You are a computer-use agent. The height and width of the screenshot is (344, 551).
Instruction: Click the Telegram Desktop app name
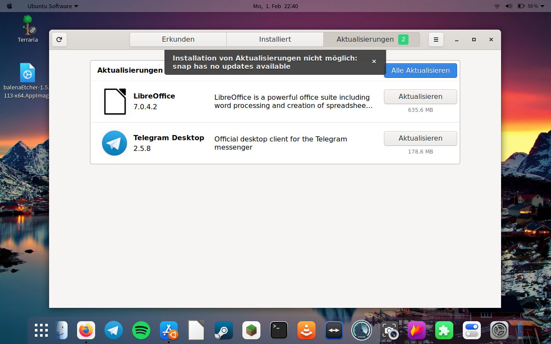click(x=169, y=138)
